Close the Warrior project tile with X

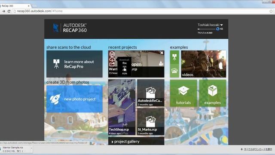pos(162,53)
